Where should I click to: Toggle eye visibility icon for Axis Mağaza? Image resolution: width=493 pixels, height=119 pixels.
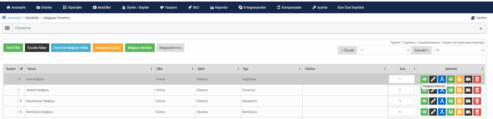pos(424,79)
